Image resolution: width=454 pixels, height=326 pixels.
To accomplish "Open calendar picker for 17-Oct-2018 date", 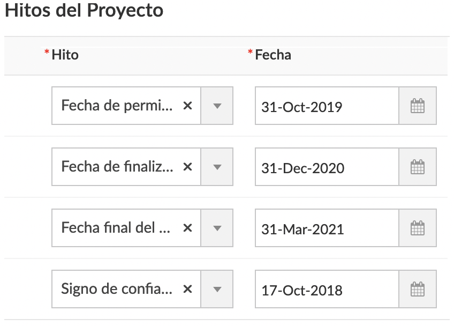I will pyautogui.click(x=418, y=289).
